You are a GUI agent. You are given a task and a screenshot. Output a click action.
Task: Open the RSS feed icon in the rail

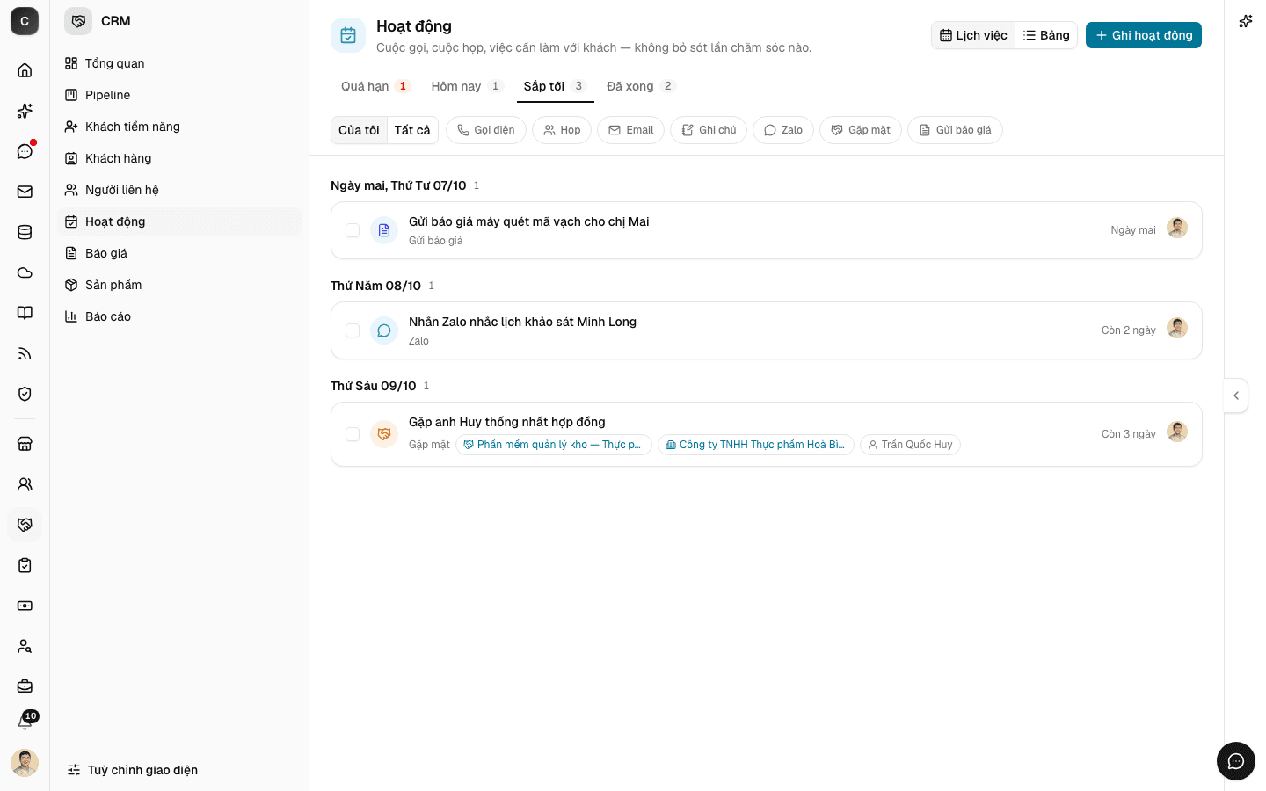click(25, 353)
